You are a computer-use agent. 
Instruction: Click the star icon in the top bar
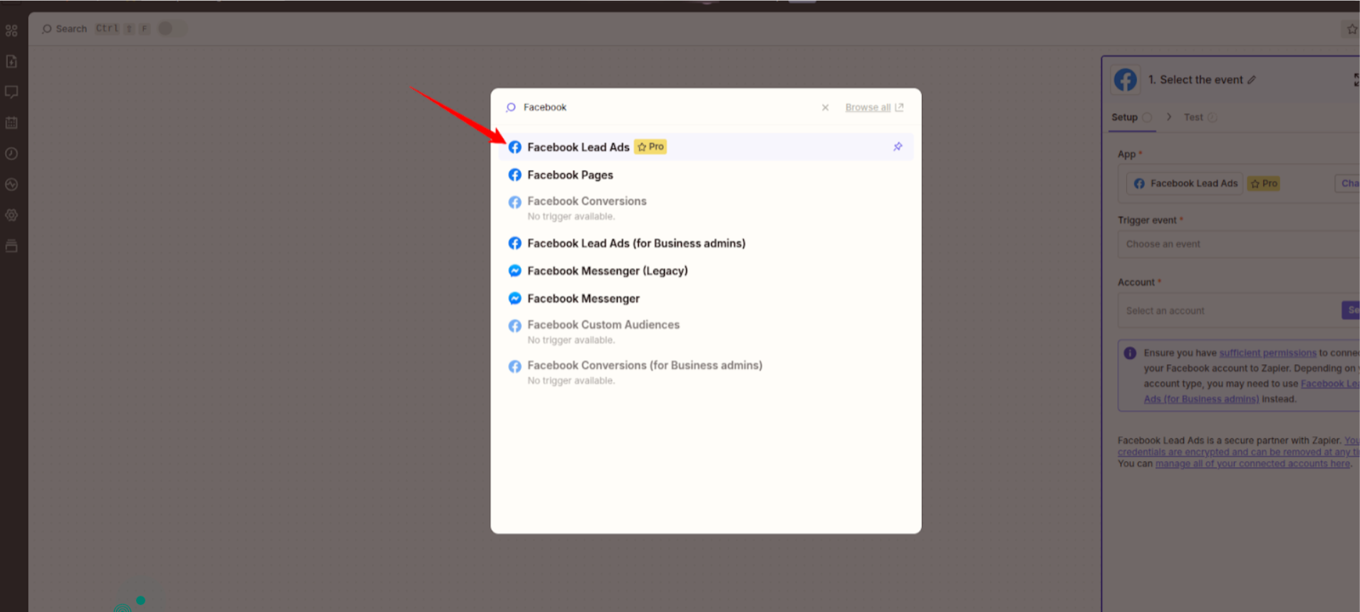(1351, 29)
